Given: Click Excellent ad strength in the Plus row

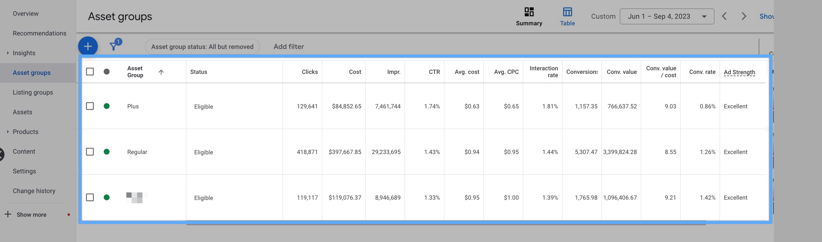Looking at the screenshot, I should coord(735,106).
